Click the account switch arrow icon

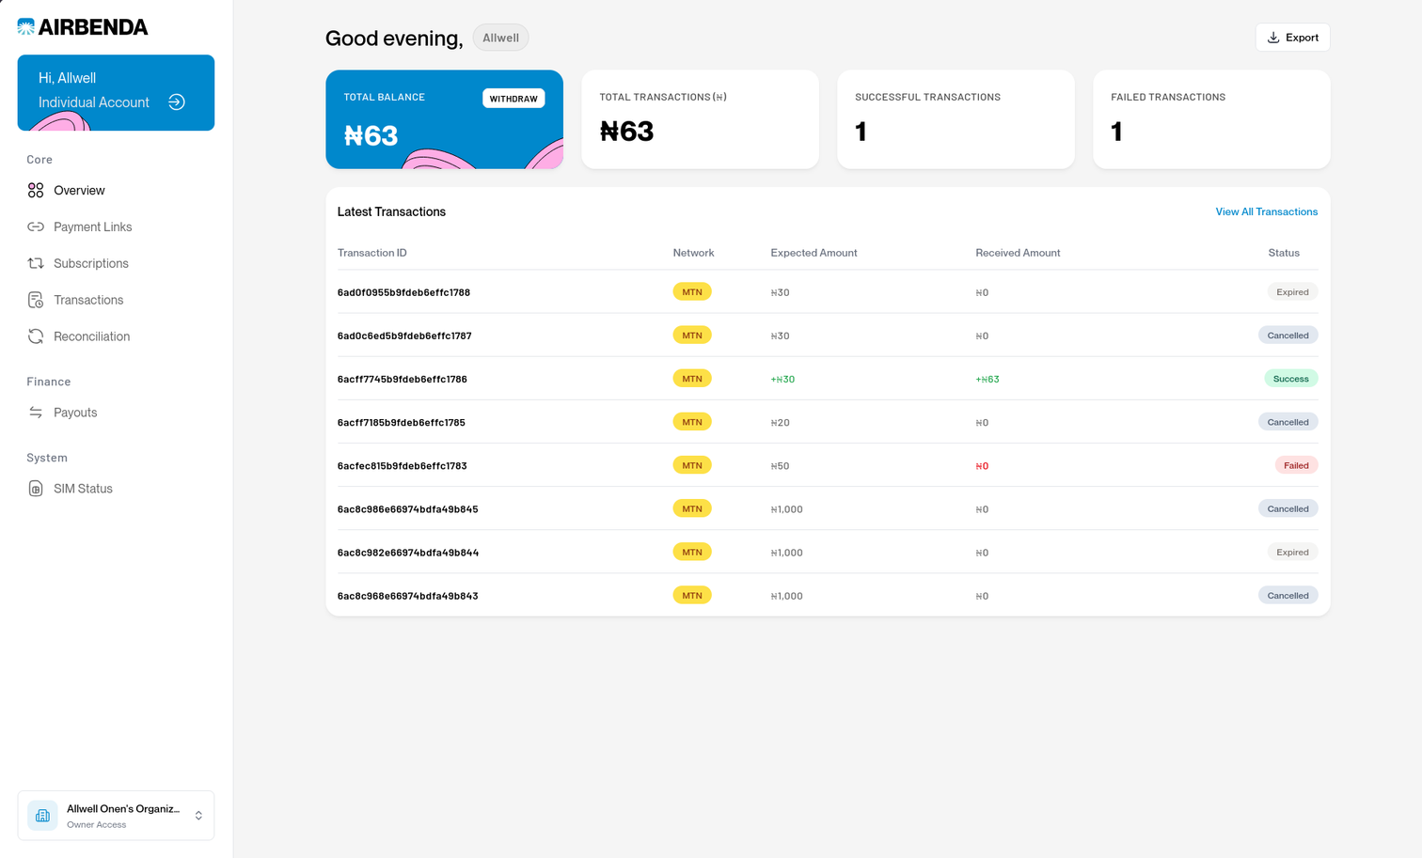tap(177, 102)
